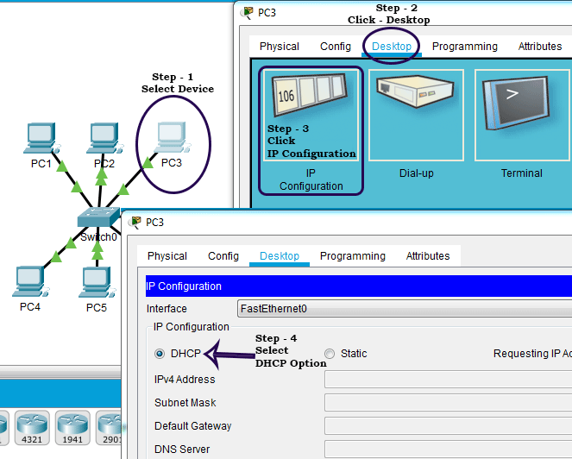Pick the 1941 router from device list
572x459 pixels.
pos(72,425)
